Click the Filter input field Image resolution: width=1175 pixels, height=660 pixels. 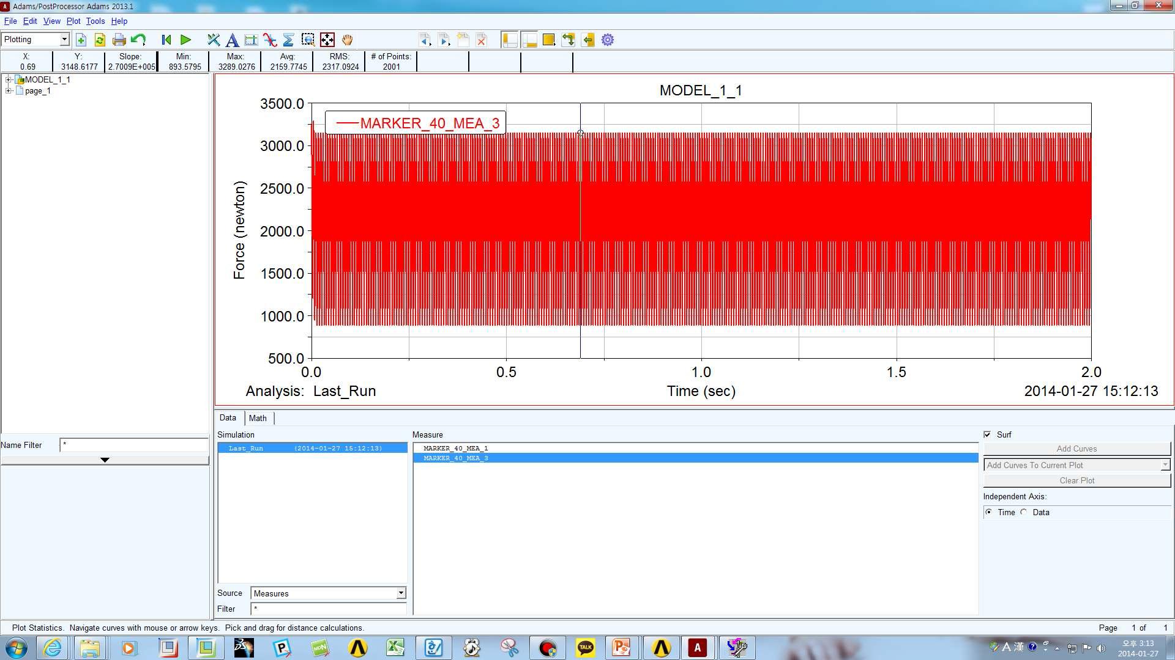(x=329, y=609)
